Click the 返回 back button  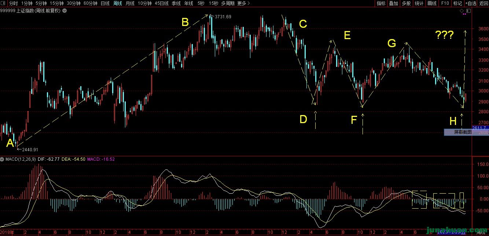484,3
